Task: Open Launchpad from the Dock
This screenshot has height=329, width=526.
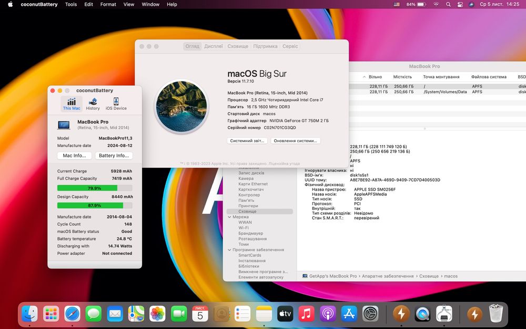Action: (51, 314)
